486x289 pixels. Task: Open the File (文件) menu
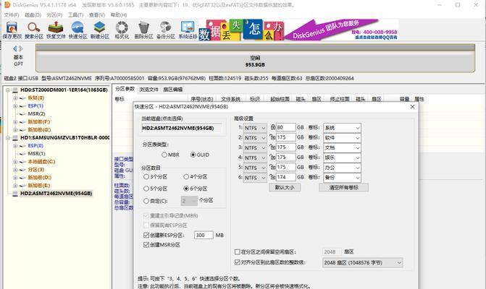click(12, 15)
